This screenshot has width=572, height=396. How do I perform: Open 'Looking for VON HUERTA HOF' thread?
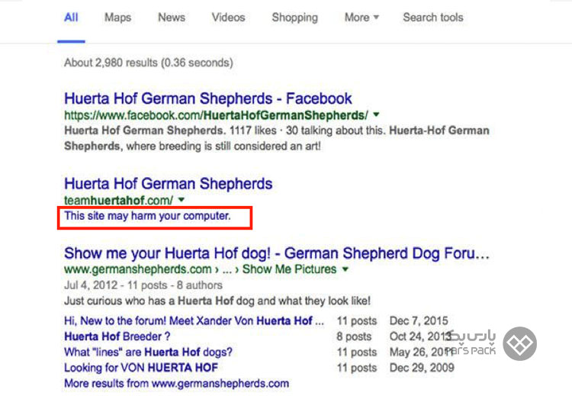(x=141, y=368)
